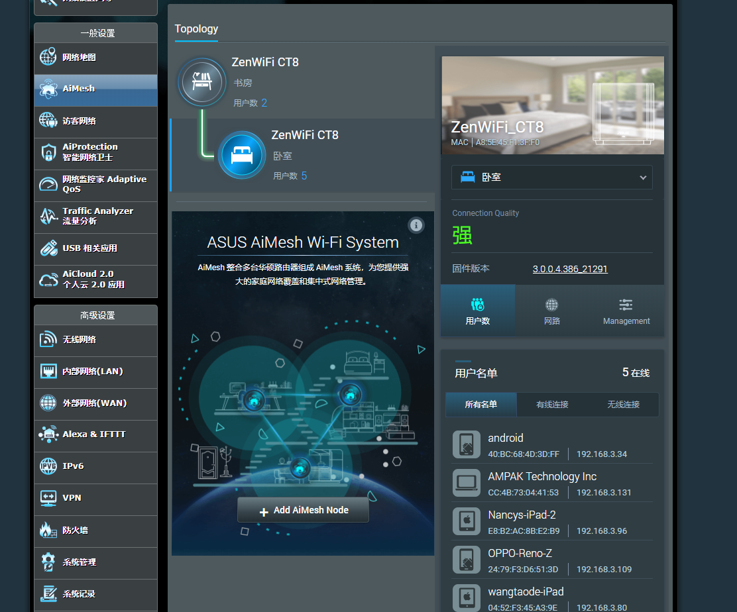Click the info icon on AiMesh banner

pyautogui.click(x=416, y=225)
